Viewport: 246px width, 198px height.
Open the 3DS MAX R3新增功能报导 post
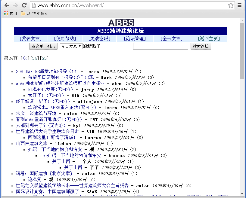point(46,72)
